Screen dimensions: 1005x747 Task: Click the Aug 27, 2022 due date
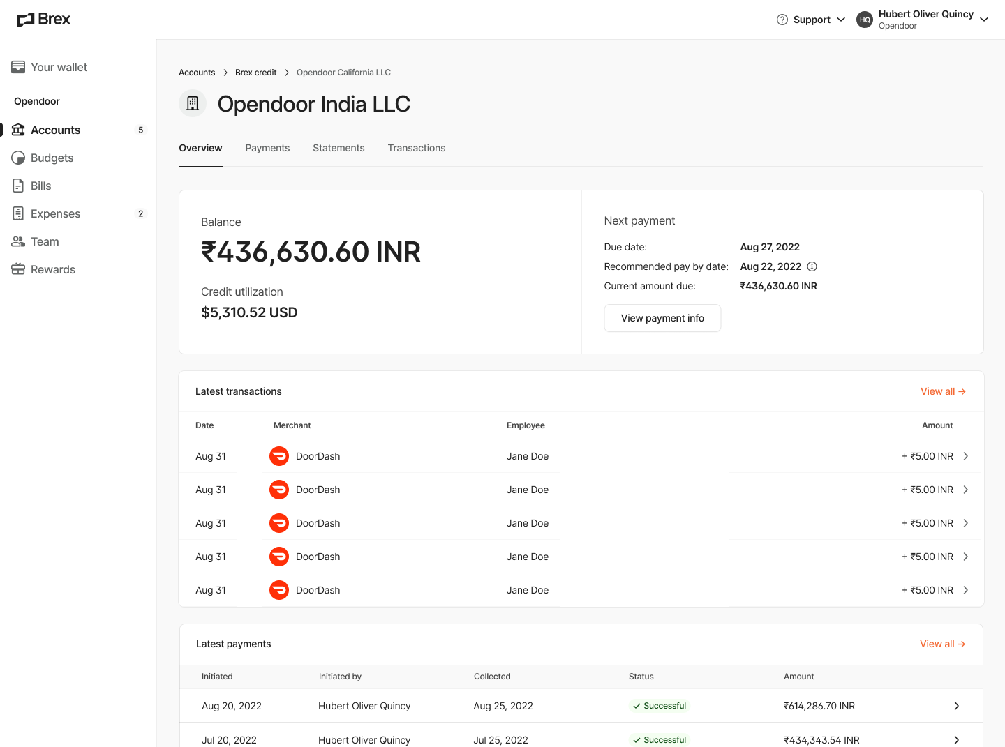tap(770, 247)
